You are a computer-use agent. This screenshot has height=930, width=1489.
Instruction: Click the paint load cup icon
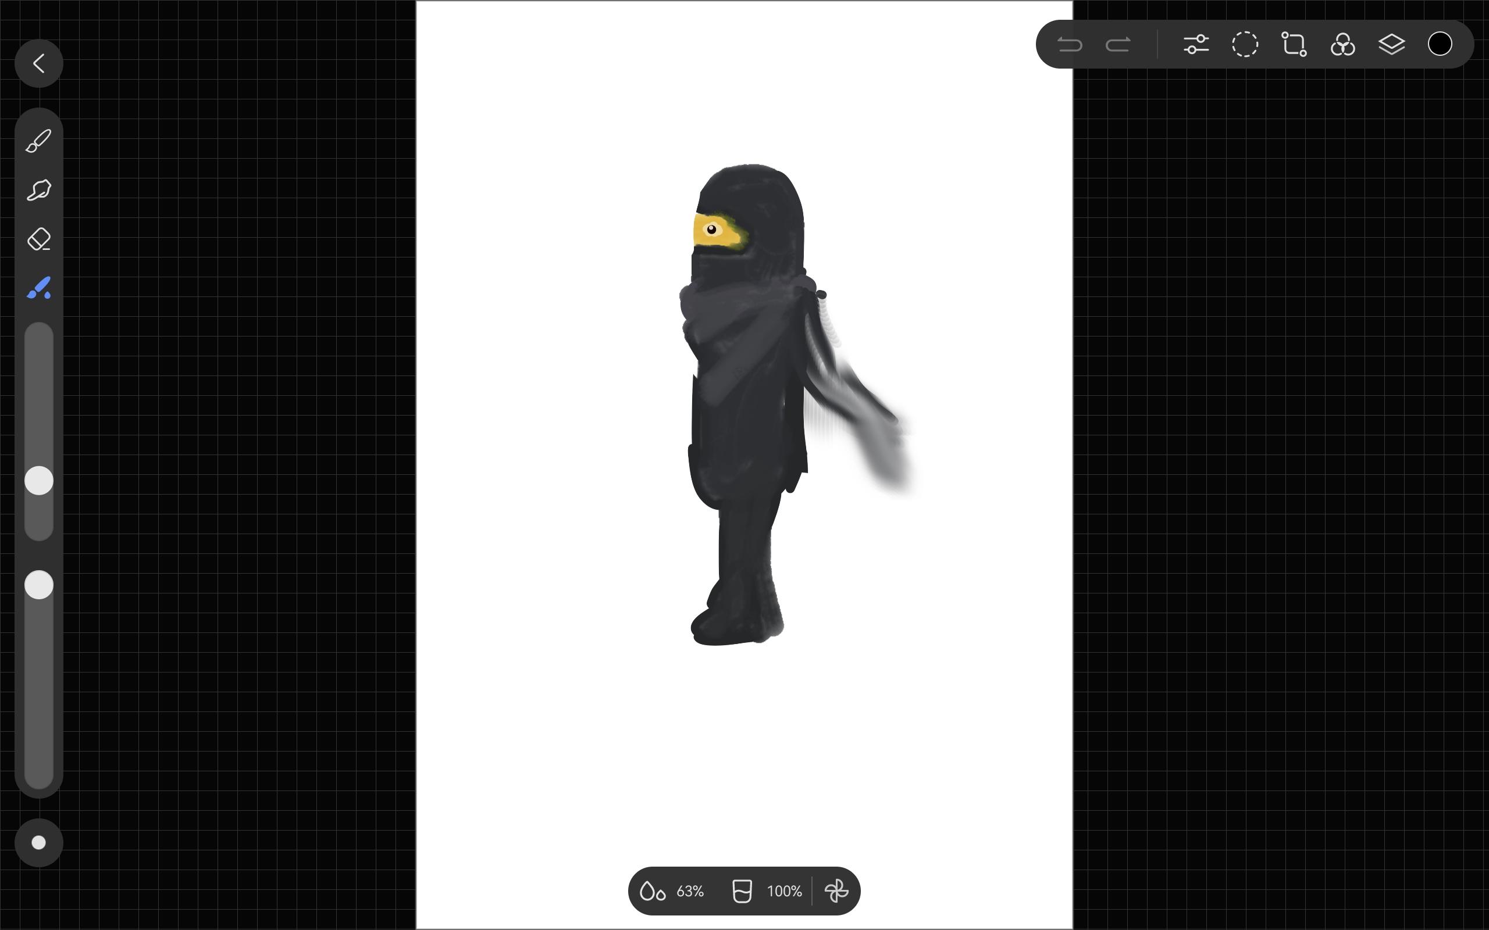742,890
